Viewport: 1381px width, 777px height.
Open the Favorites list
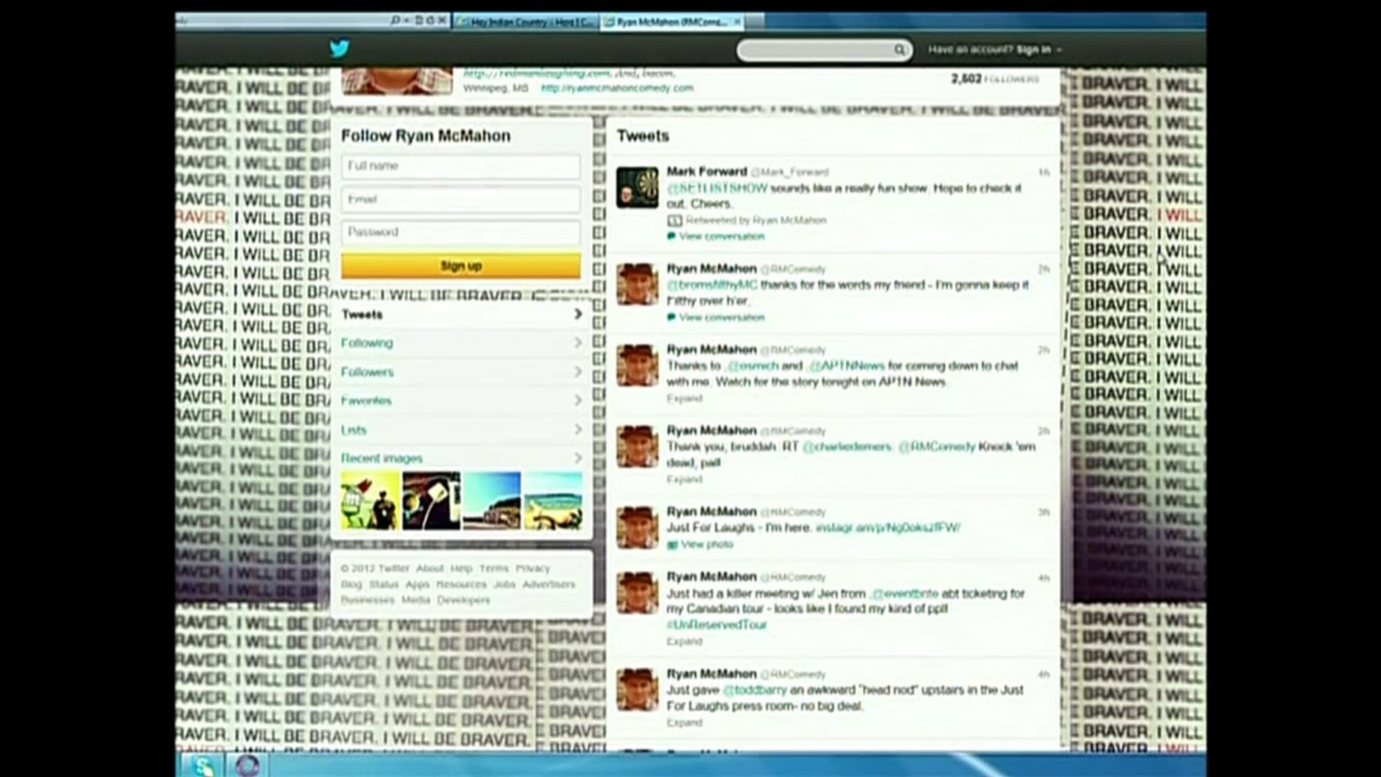[x=461, y=401]
